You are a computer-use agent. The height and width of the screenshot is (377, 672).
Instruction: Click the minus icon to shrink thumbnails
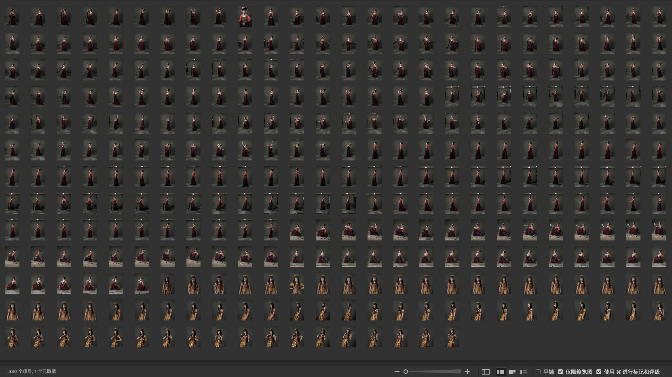[x=397, y=372]
